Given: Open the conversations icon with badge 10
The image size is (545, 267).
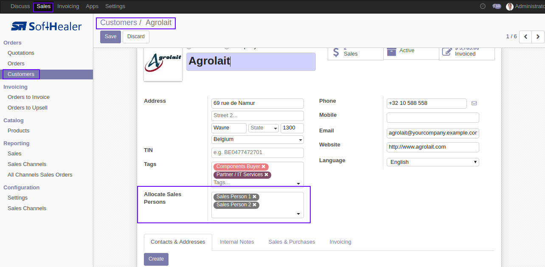Looking at the screenshot, I should click(x=497, y=6).
